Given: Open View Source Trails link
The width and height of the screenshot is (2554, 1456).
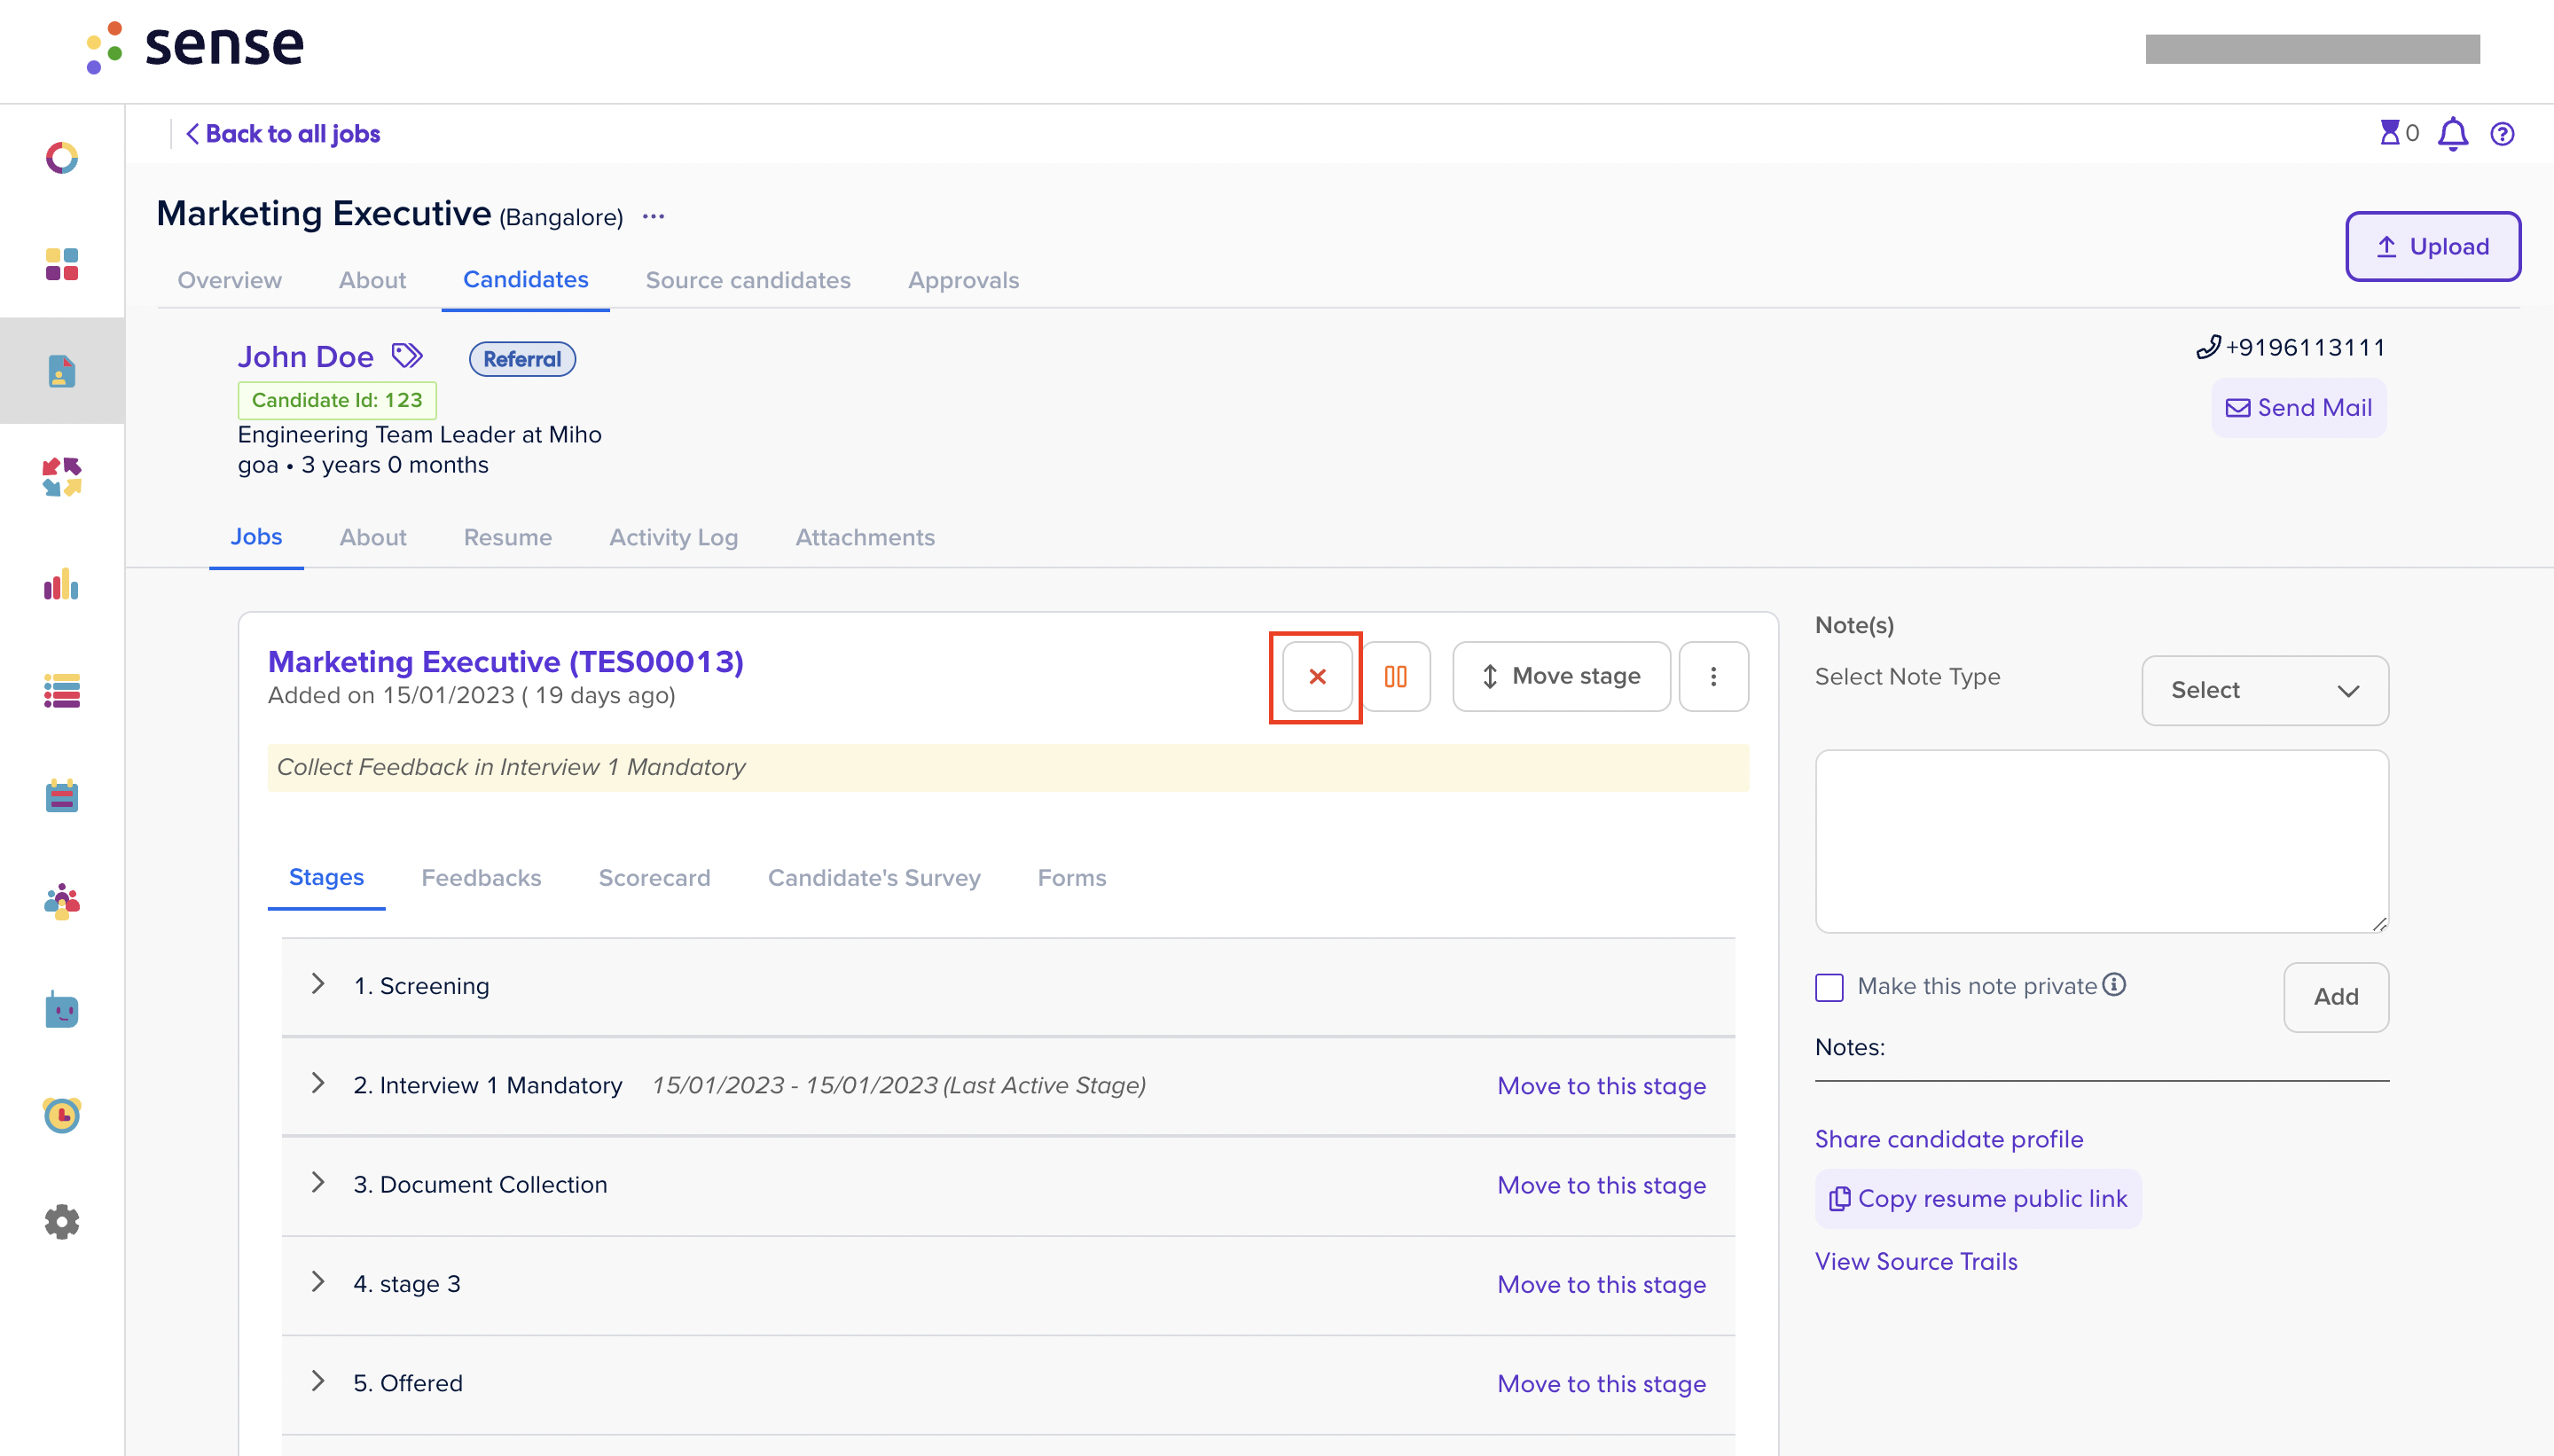Looking at the screenshot, I should [1916, 1261].
